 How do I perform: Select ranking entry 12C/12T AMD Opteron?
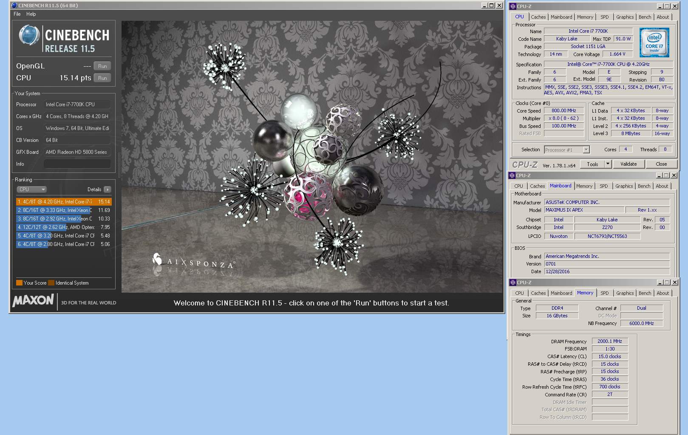pos(64,227)
